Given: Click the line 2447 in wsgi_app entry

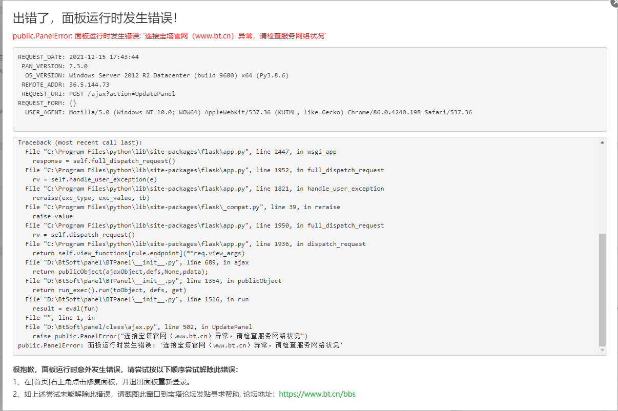Looking at the screenshot, I should pos(181,152).
